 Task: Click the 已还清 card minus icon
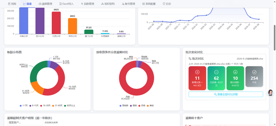coord(216,72)
